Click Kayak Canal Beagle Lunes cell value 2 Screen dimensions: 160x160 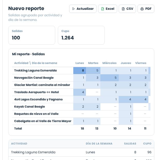pos(79,107)
